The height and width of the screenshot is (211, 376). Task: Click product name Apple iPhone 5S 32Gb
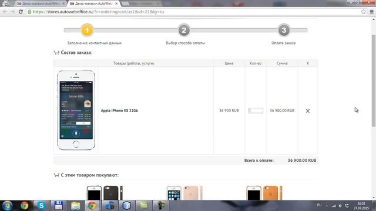click(119, 111)
